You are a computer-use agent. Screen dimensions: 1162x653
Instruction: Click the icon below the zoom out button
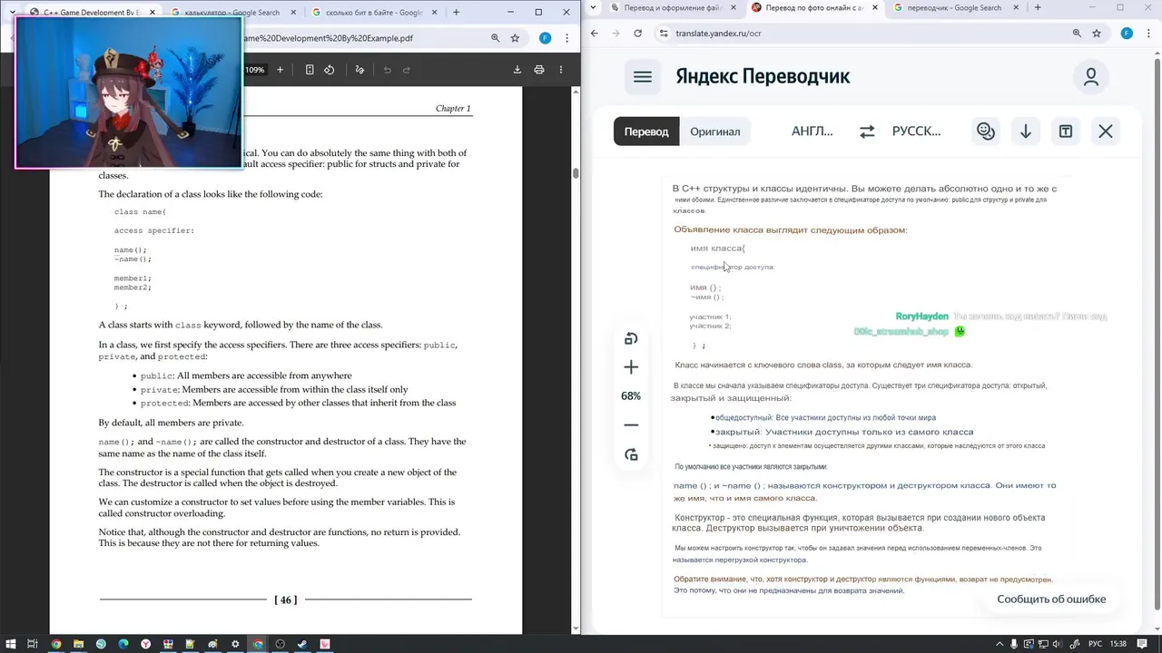point(631,454)
